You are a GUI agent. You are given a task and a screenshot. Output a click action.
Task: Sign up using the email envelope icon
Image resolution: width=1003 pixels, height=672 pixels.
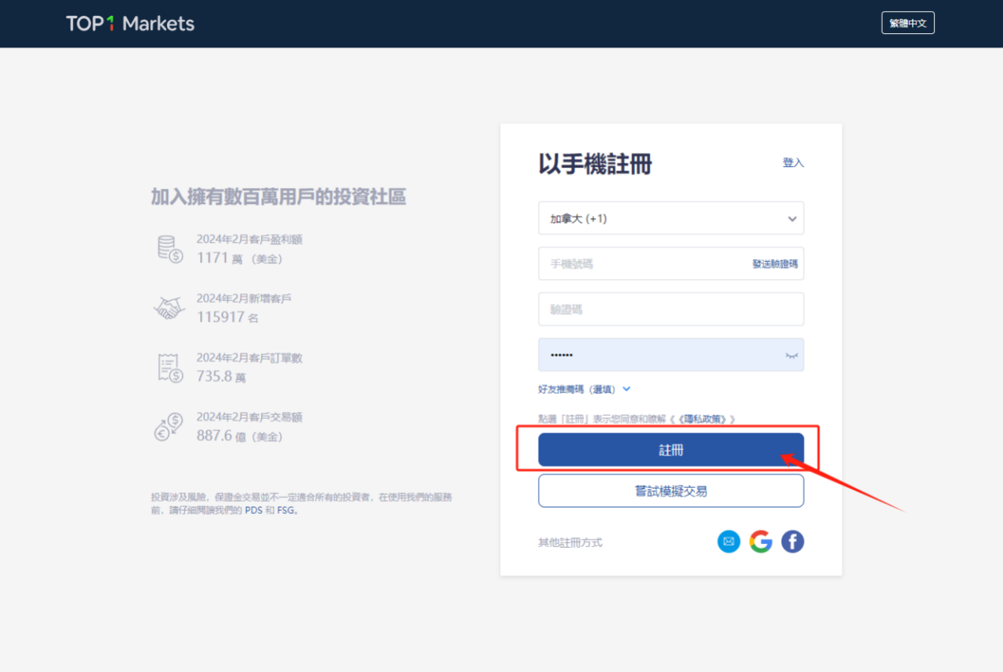(729, 542)
